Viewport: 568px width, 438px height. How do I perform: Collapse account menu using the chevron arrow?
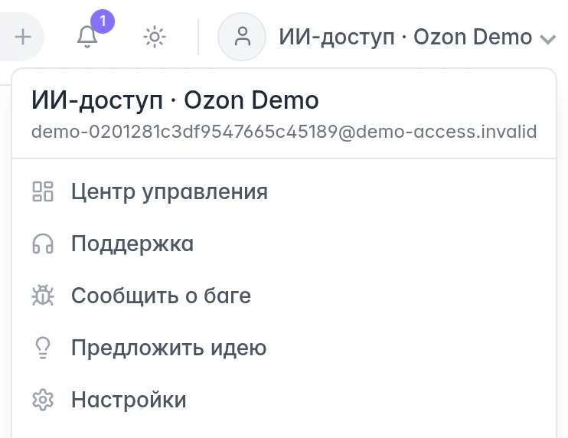pos(548,39)
